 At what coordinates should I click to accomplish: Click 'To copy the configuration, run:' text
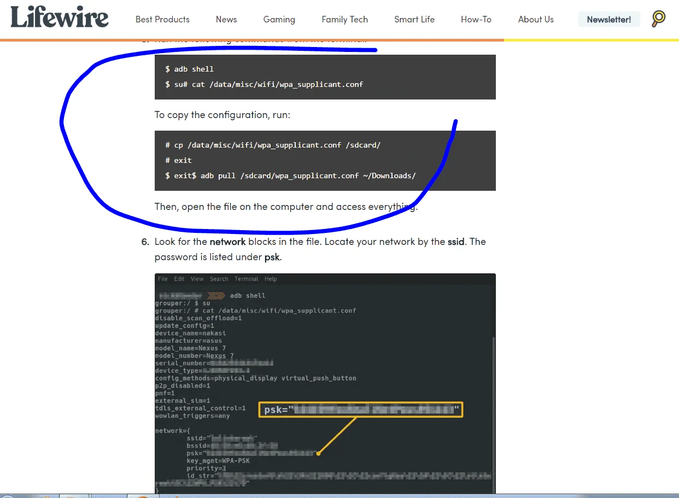pyautogui.click(x=223, y=115)
